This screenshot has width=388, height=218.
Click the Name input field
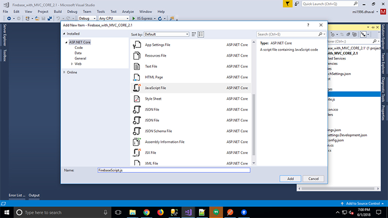point(173,171)
